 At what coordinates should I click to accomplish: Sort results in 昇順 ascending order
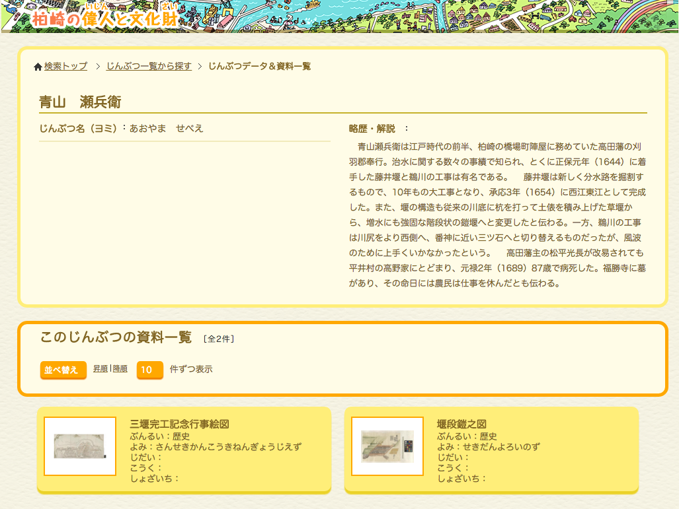coord(100,368)
